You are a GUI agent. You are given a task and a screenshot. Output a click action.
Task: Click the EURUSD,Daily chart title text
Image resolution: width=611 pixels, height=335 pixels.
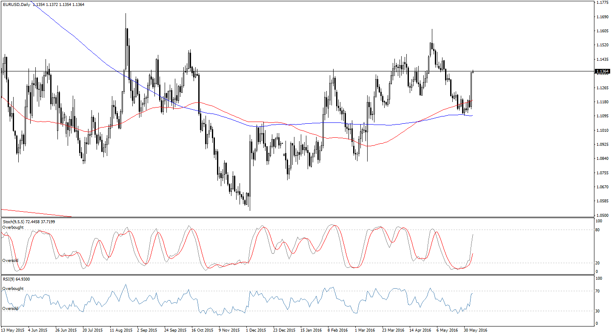click(16, 5)
